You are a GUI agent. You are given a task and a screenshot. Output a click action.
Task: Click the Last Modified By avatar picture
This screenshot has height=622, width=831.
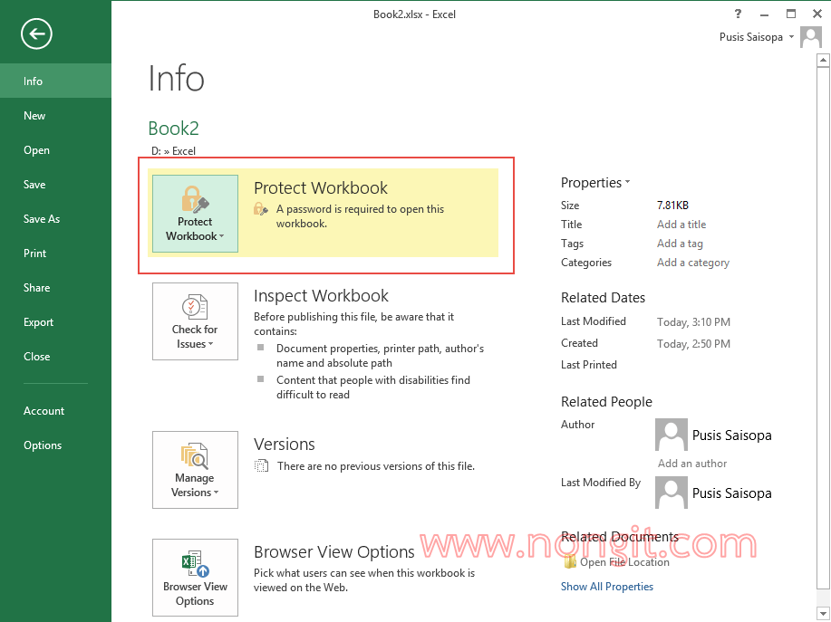click(671, 493)
